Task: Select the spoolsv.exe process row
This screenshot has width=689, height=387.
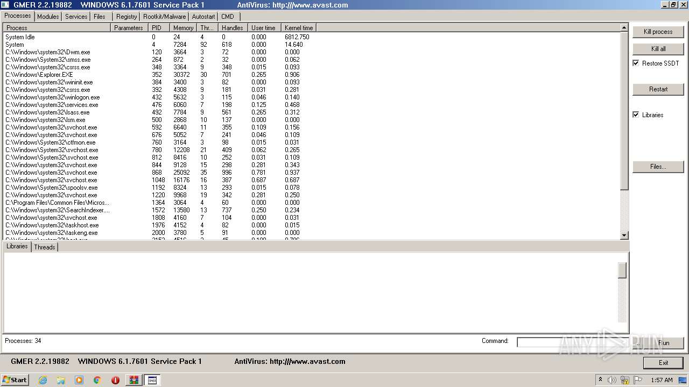Action: (312, 188)
